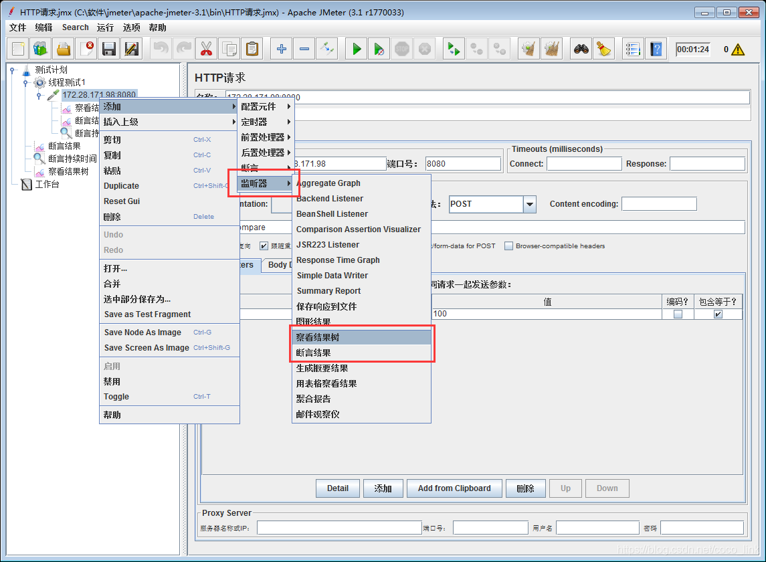Open the 后置处理器 submenu
The height and width of the screenshot is (562, 766).
click(266, 153)
